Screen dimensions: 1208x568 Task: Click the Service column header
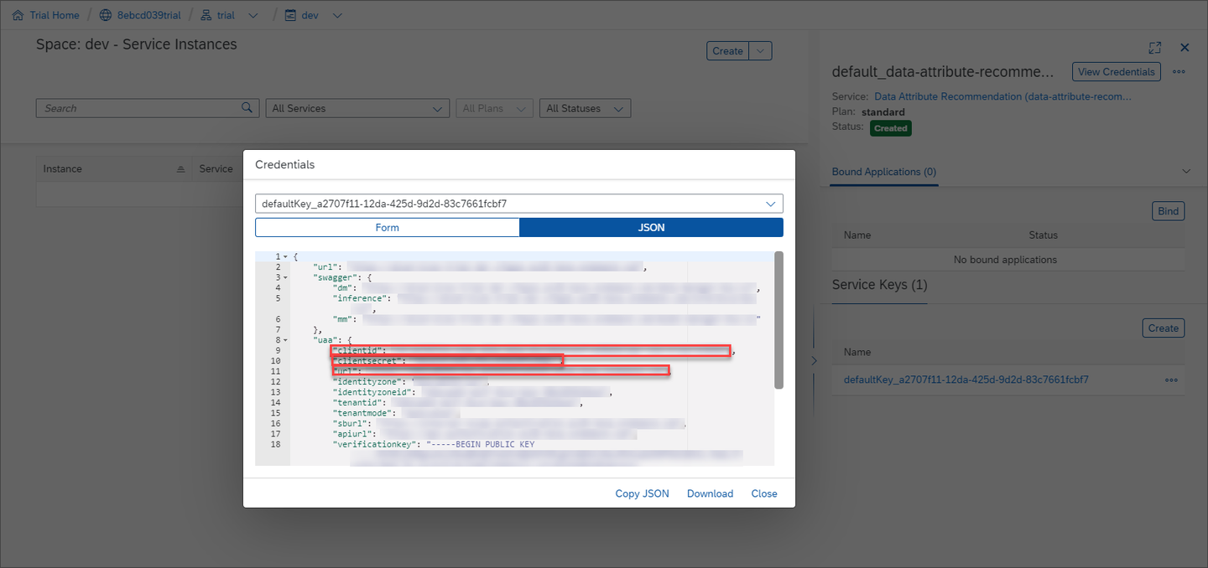(216, 169)
